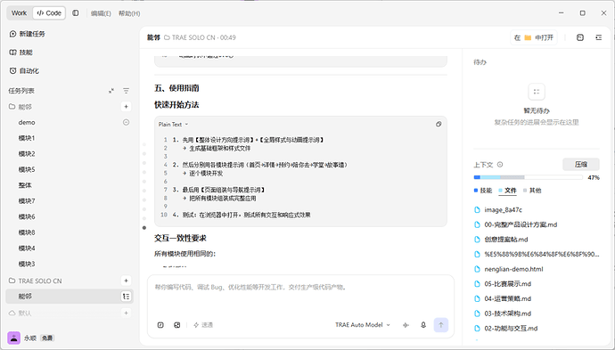Open the 模块7 task
The image size is (615, 350).
(x=27, y=200)
